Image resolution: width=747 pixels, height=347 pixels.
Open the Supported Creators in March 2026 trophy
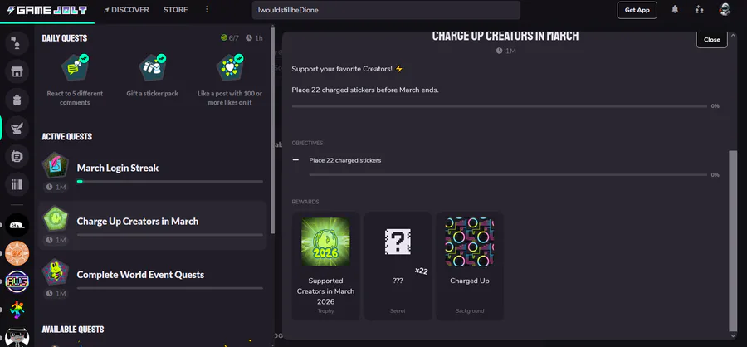(x=326, y=266)
